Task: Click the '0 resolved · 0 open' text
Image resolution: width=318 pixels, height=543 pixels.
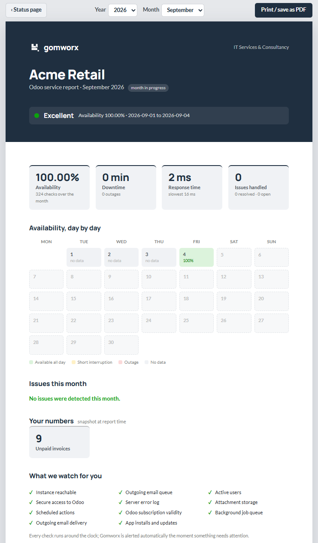Action: [253, 194]
